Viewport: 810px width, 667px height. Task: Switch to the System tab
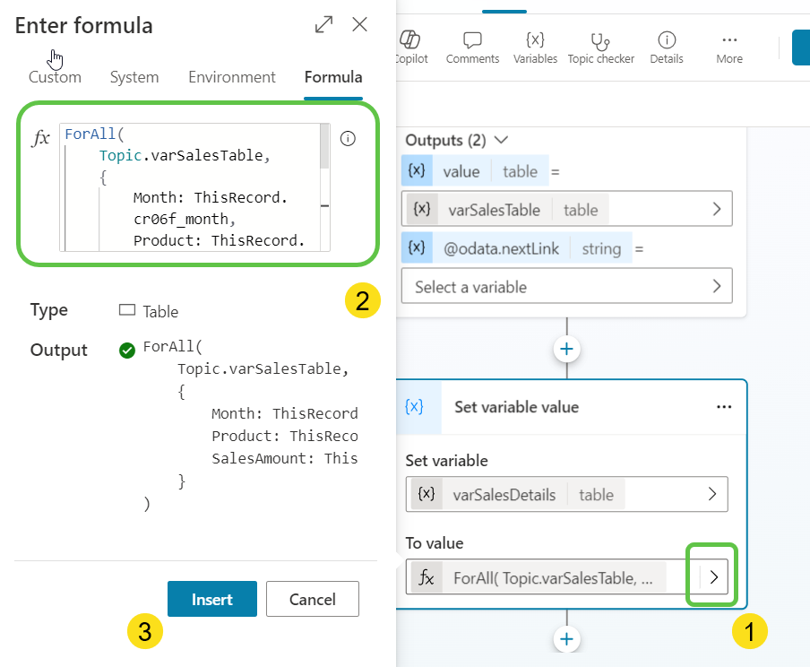[134, 77]
